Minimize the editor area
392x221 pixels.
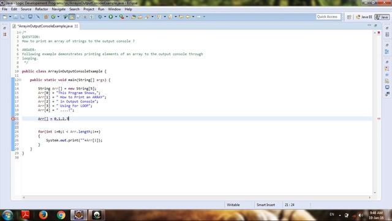[369, 25]
